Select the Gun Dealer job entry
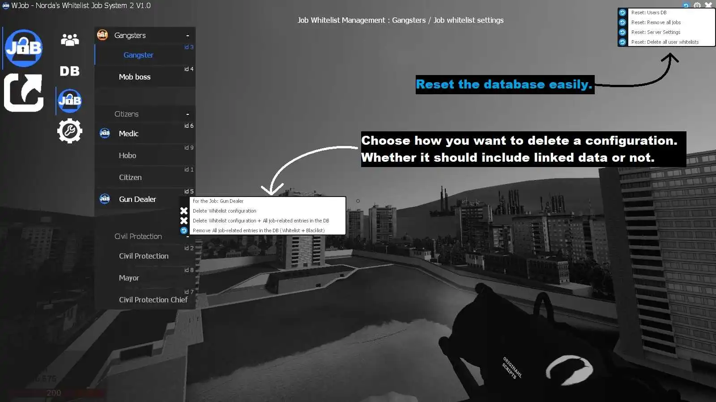 click(x=137, y=199)
